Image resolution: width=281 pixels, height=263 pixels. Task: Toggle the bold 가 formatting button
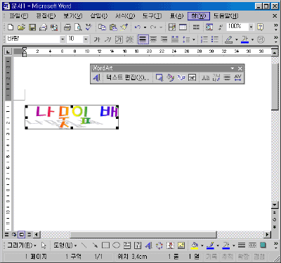[97, 39]
